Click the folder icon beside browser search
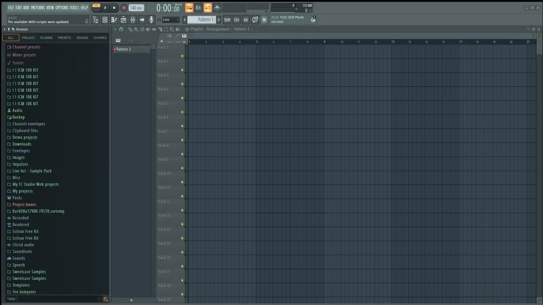The image size is (543, 305). click(99, 299)
